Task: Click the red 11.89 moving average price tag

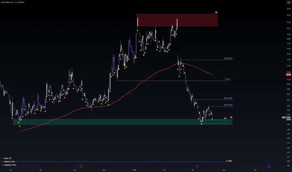Action: tap(288, 74)
